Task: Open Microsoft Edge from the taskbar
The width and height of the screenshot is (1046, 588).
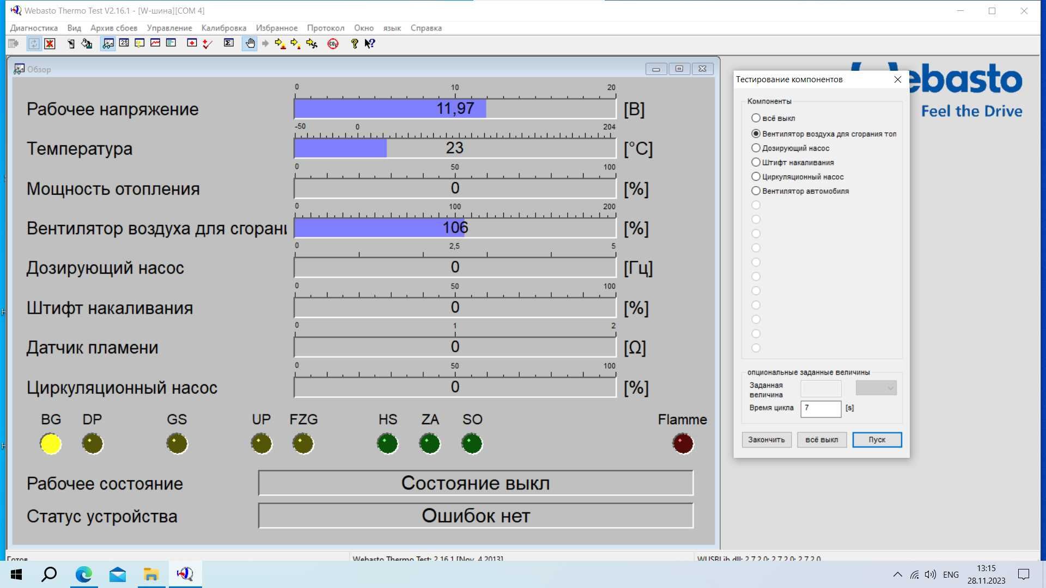Action: [83, 574]
